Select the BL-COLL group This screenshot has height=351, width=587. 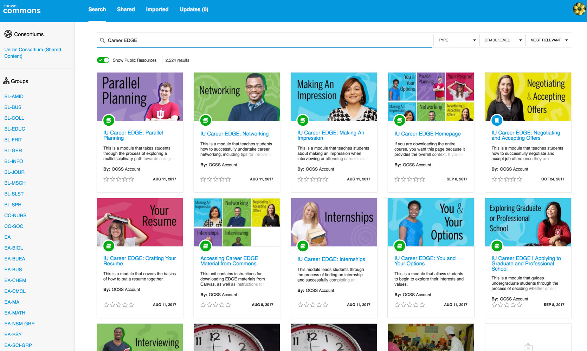(x=14, y=118)
